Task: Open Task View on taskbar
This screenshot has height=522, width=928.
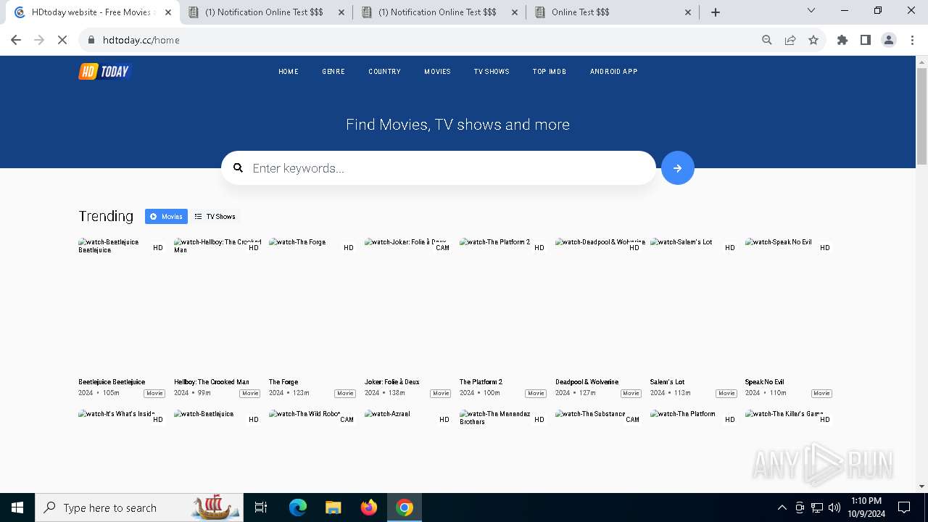Action: point(261,507)
